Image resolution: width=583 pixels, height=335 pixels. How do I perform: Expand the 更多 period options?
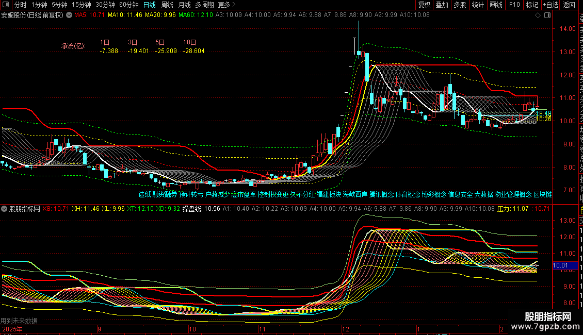(x=226, y=5)
